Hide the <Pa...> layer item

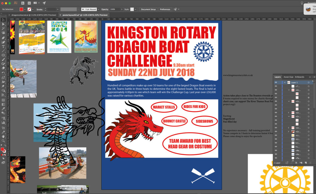[x=276, y=158]
